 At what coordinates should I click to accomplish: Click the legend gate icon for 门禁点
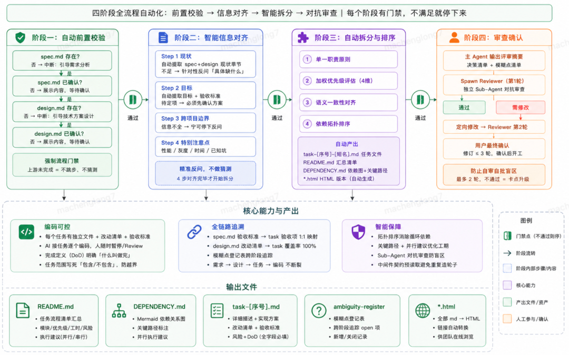(507, 236)
